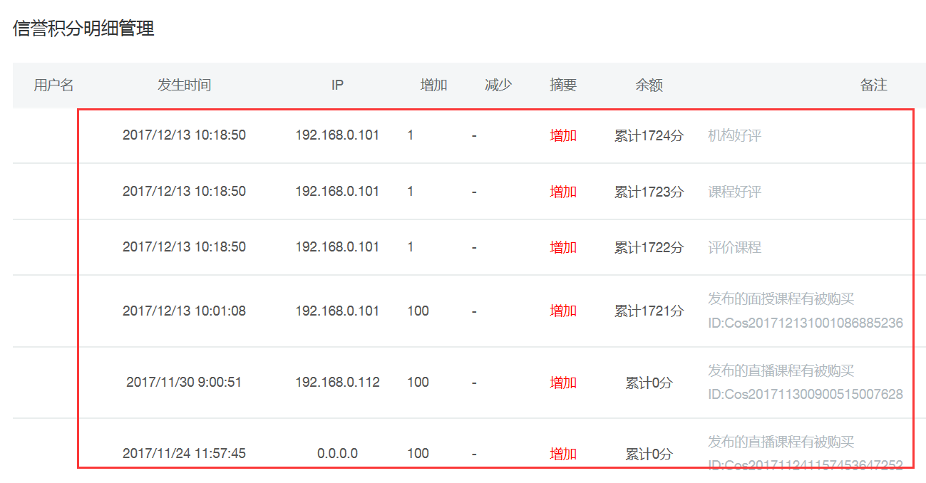Select the 2017/12/13 10:01:08 timestamp
This screenshot has height=483, width=926.
[184, 311]
